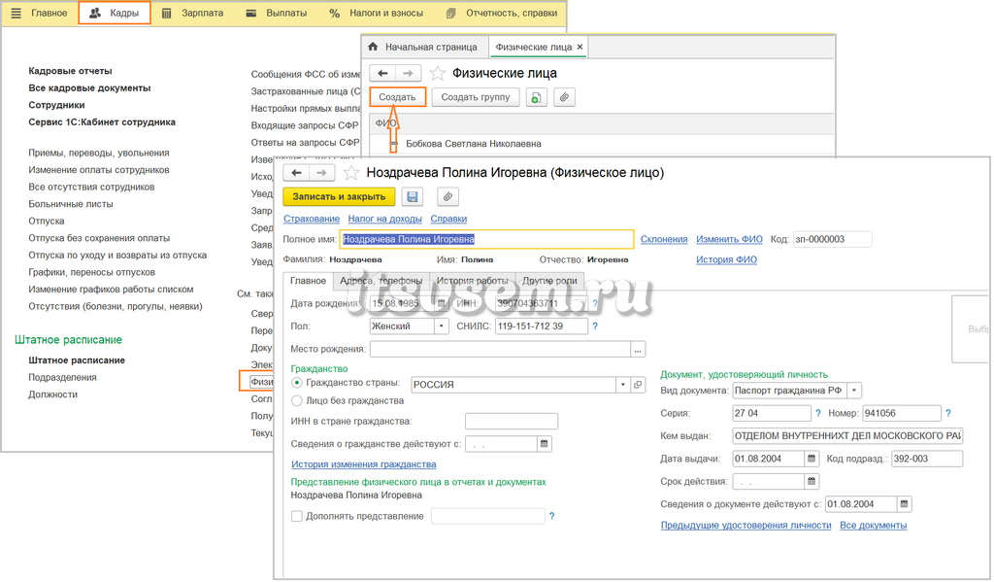Switch to Другие роли tab
994x582 pixels.
tap(549, 281)
